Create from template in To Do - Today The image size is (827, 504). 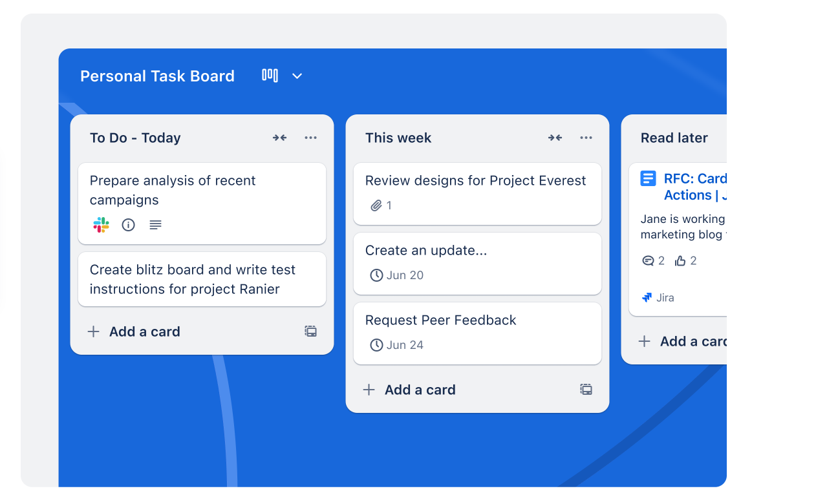pos(311,331)
